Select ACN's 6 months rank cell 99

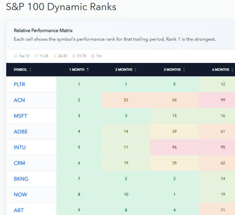pyautogui.click(x=217, y=100)
